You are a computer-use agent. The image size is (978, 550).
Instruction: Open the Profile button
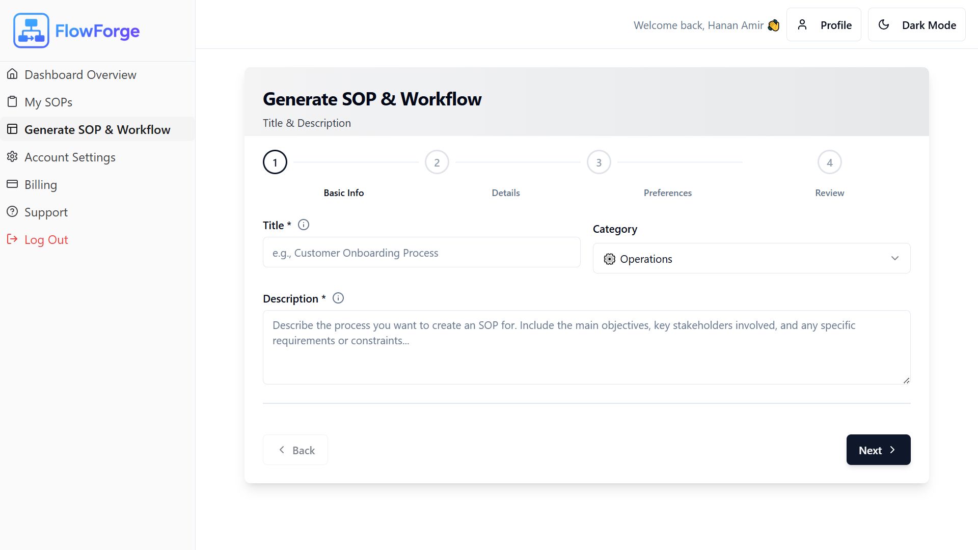[824, 25]
